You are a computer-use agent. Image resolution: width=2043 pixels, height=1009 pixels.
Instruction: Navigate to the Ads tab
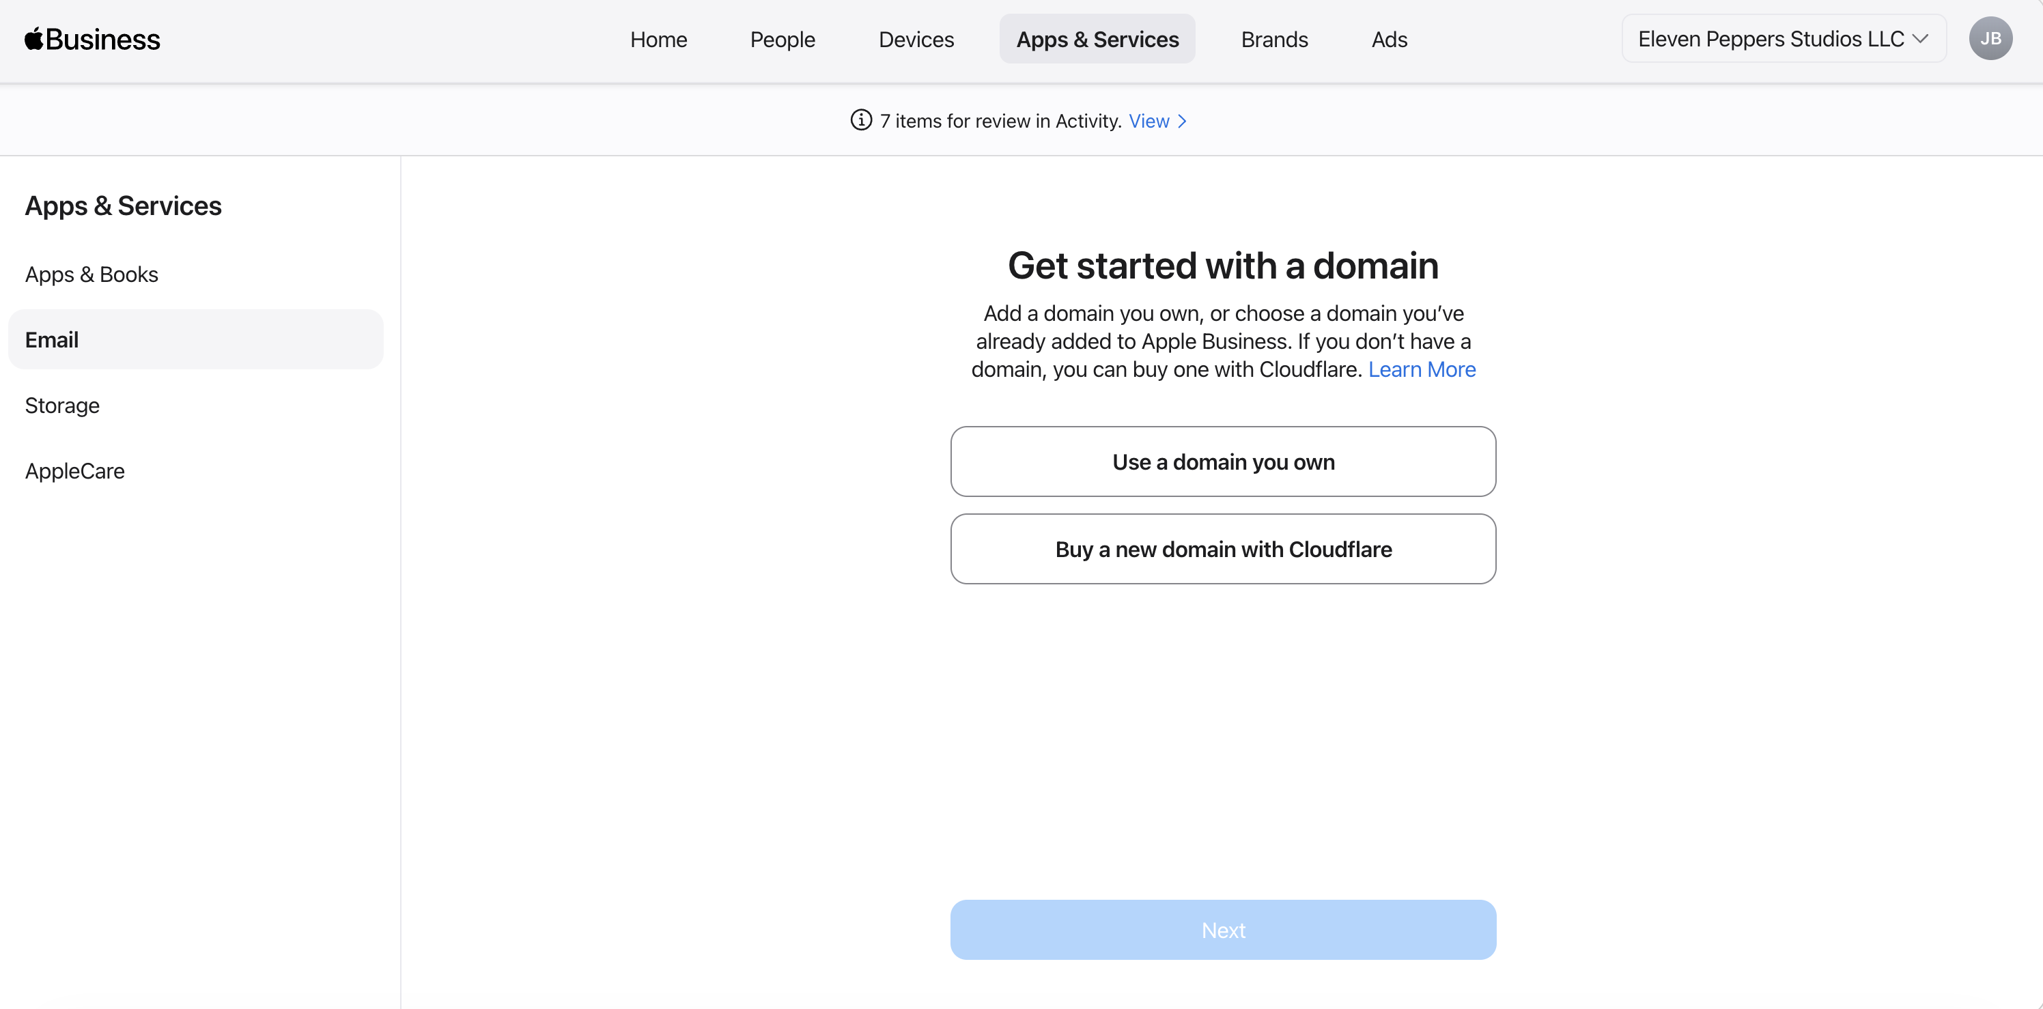click(x=1389, y=39)
